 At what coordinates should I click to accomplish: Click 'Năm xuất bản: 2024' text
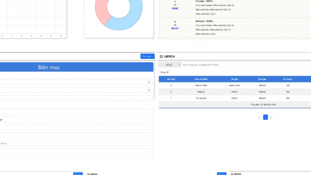(205, 34)
